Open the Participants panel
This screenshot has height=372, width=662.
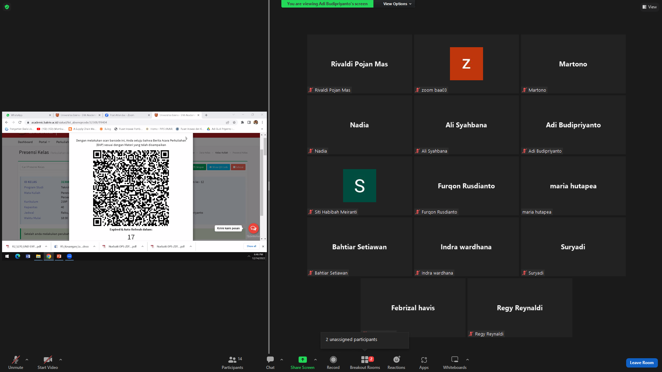click(232, 362)
